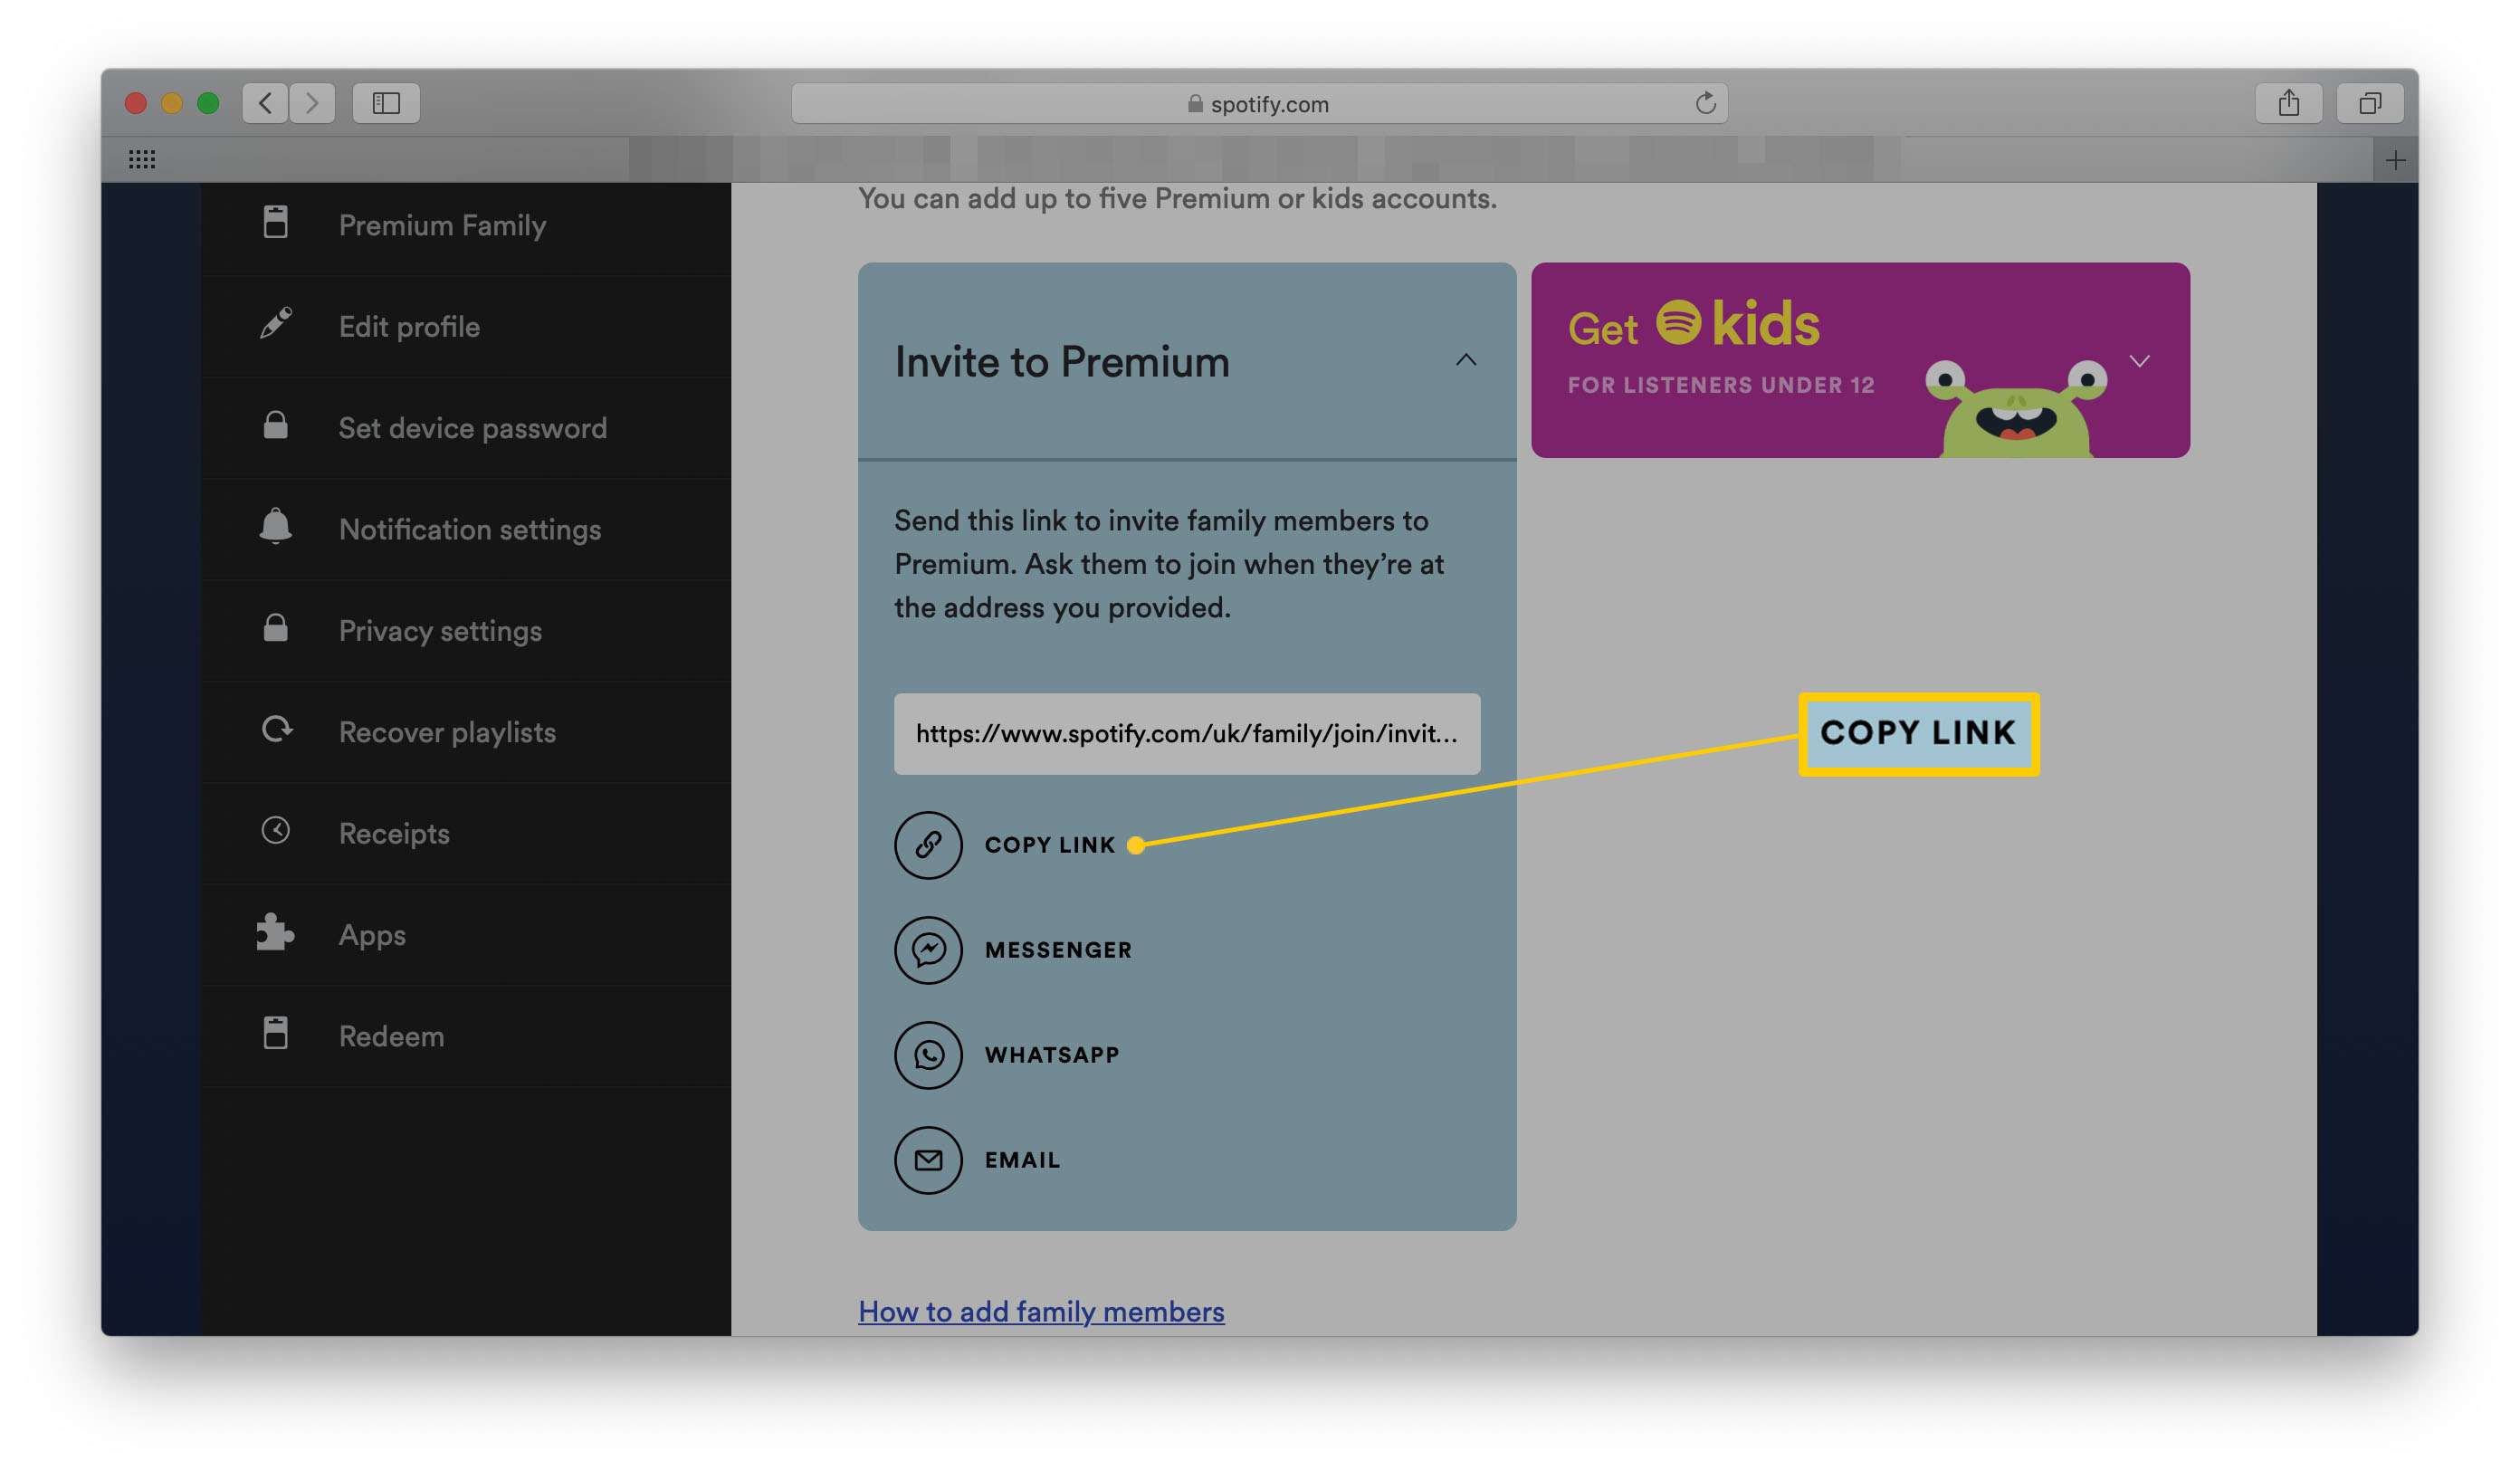
Task: Toggle Privacy settings visibility
Action: click(441, 630)
